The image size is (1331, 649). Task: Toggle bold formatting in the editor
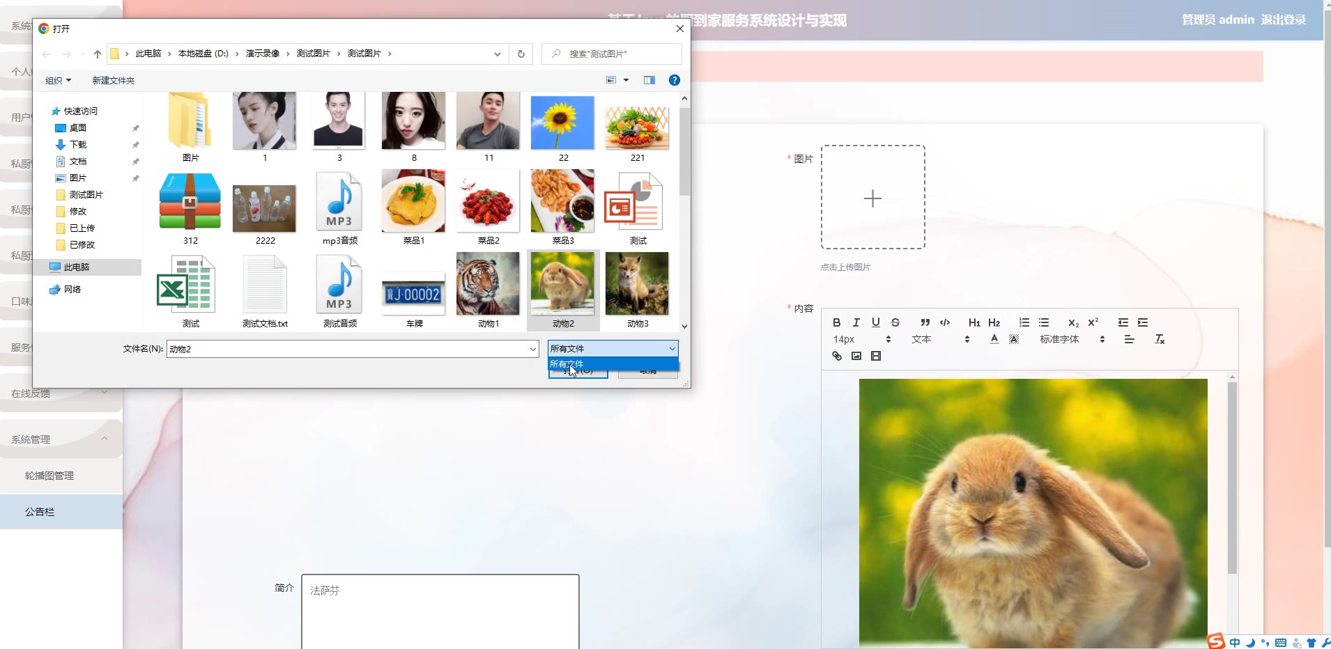836,322
